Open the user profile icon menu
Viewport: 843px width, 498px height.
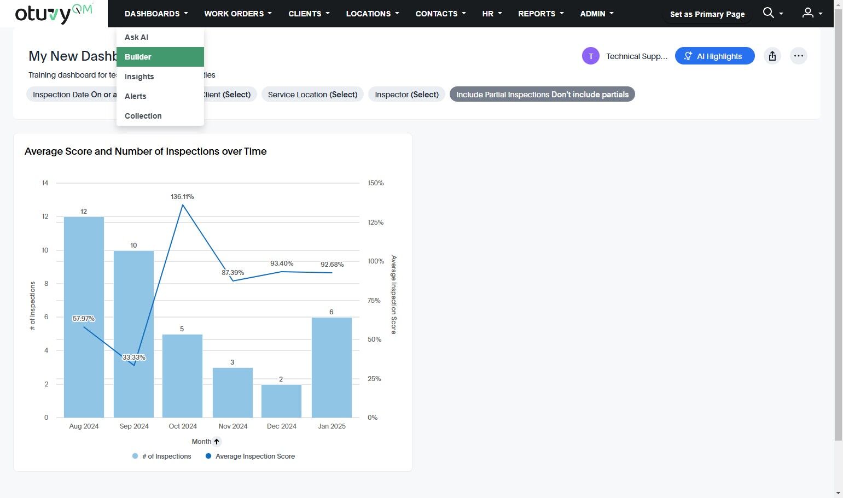coord(807,13)
